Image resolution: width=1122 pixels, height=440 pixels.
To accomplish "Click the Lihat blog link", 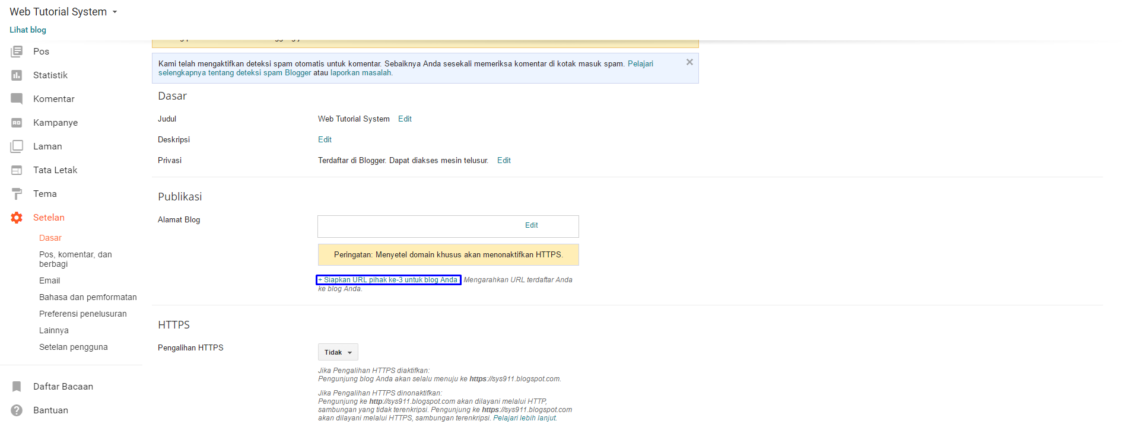I will 28,30.
